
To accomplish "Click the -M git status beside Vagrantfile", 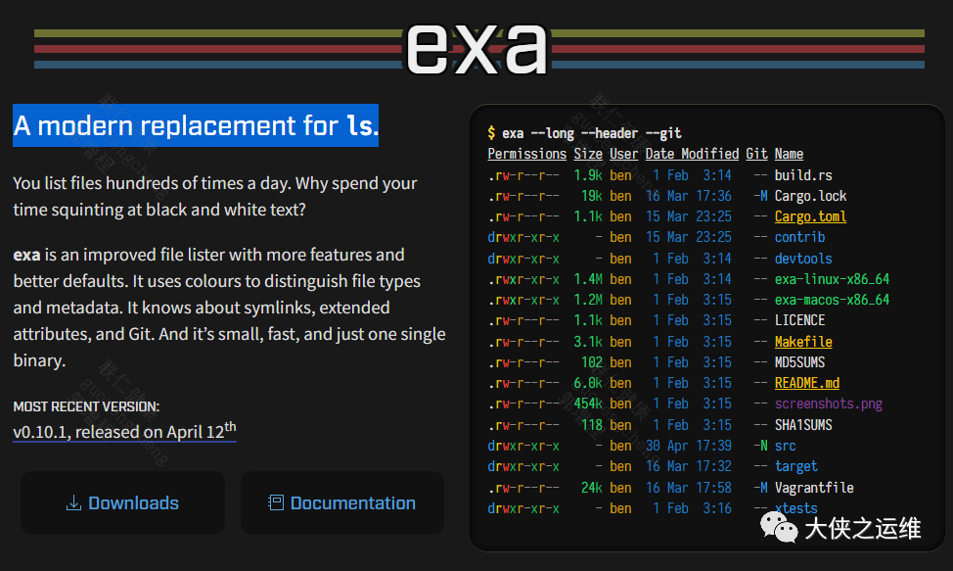I will pyautogui.click(x=760, y=488).
